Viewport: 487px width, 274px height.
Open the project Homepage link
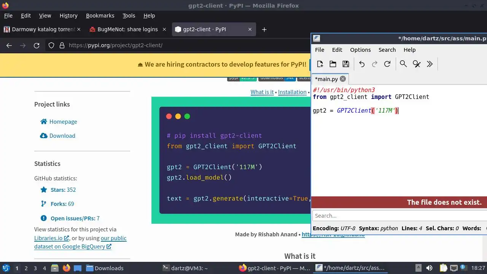pos(59,122)
